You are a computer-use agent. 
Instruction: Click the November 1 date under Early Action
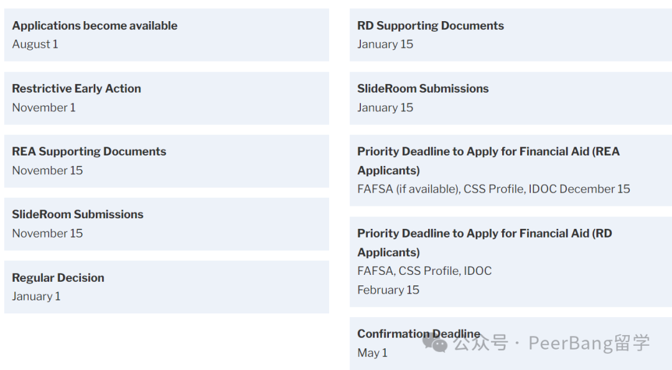click(44, 108)
